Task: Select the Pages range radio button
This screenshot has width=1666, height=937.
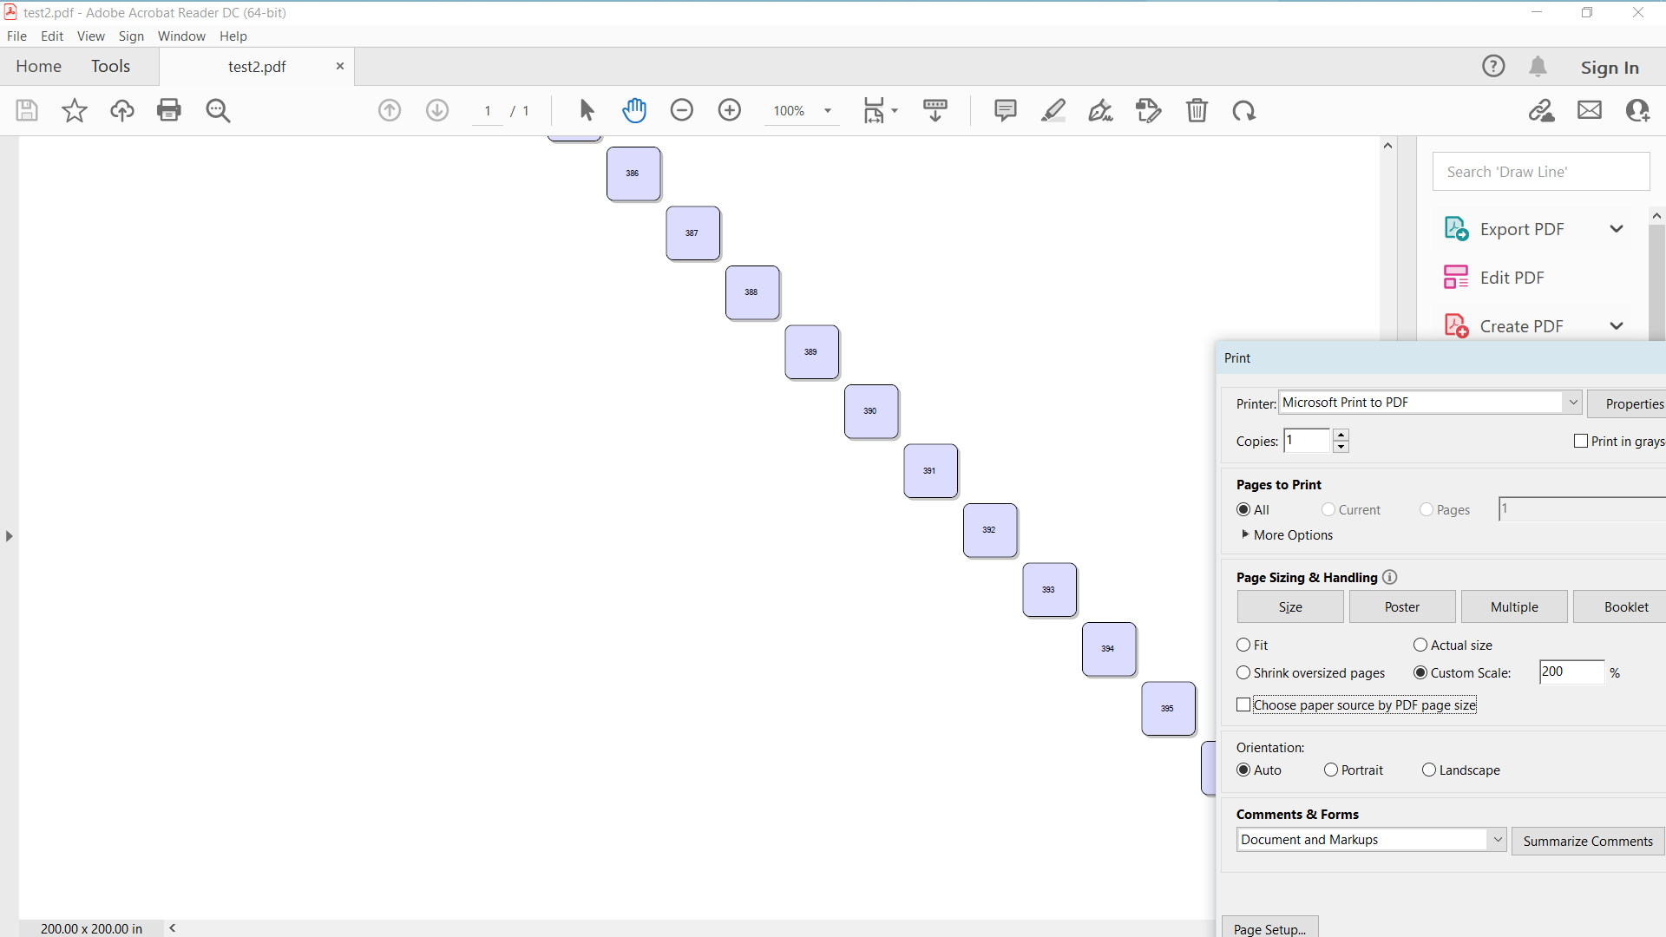Action: coord(1427,510)
